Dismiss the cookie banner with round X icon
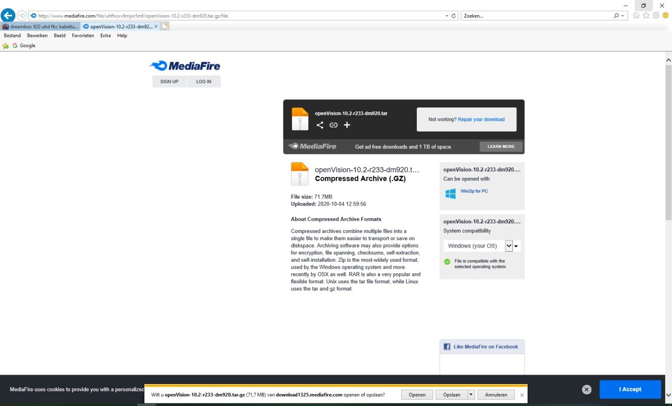Viewport: 672px width, 406px height. pyautogui.click(x=587, y=389)
